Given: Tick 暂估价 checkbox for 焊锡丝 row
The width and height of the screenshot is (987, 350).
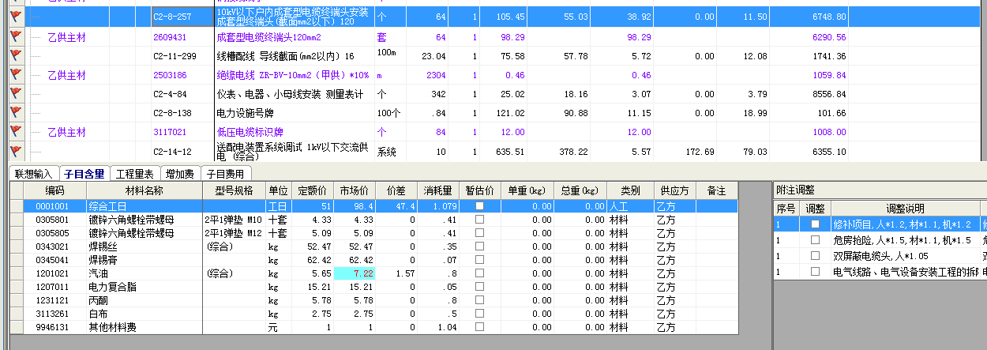Looking at the screenshot, I should 479,247.
